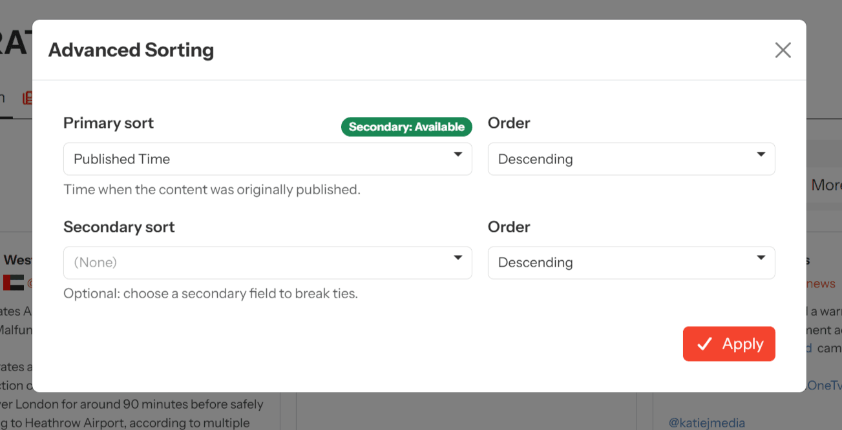The image size is (842, 430).
Task: Expand the Order dropdown beside Primary sort
Action: pos(631,159)
